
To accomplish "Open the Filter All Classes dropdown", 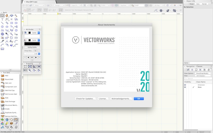I will point(203,76).
